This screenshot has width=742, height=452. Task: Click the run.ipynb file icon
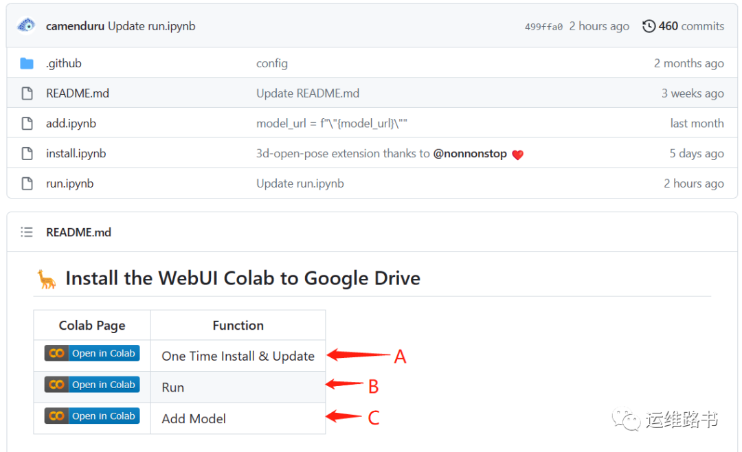pyautogui.click(x=27, y=183)
